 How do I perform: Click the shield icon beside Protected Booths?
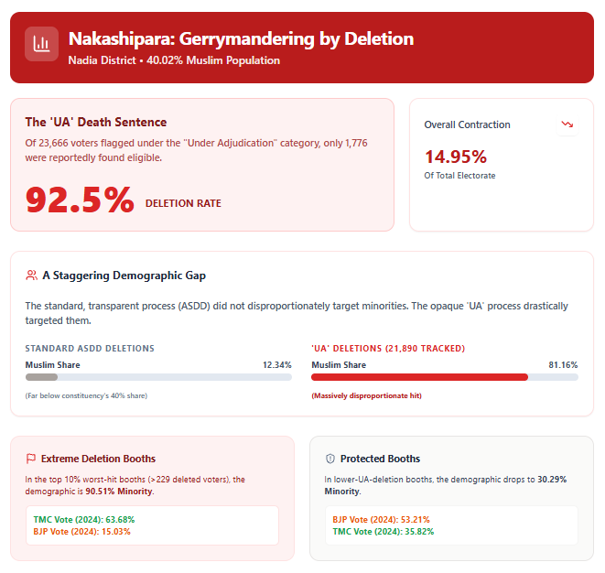[330, 459]
